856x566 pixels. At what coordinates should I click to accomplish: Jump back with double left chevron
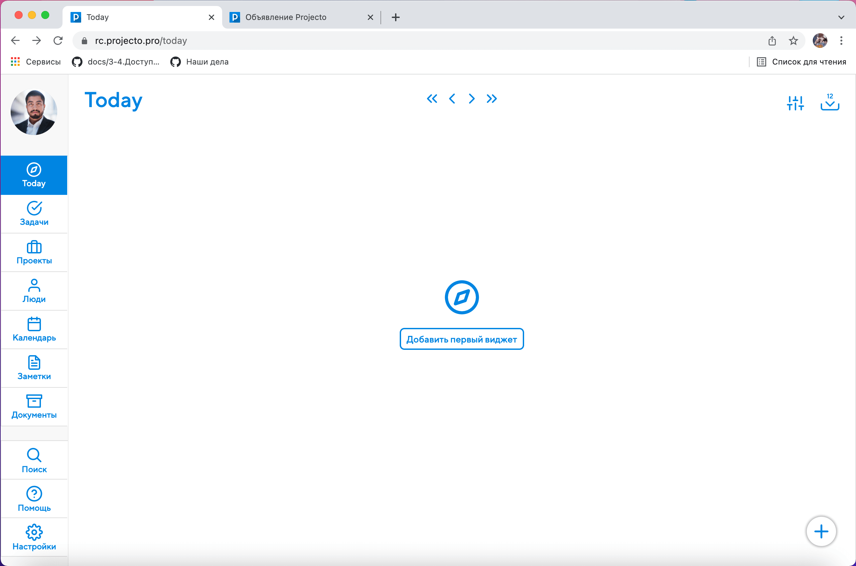tap(432, 98)
